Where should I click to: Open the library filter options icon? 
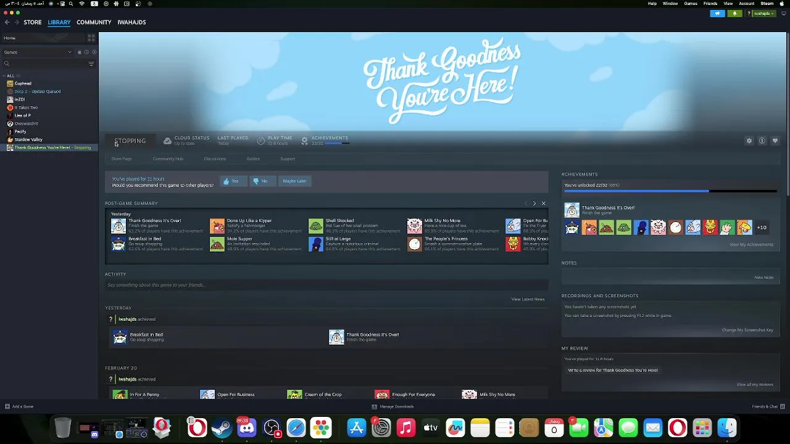[x=91, y=64]
